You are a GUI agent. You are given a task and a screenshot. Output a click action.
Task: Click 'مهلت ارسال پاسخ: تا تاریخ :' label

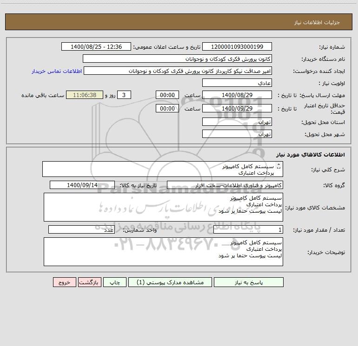pos(311,95)
